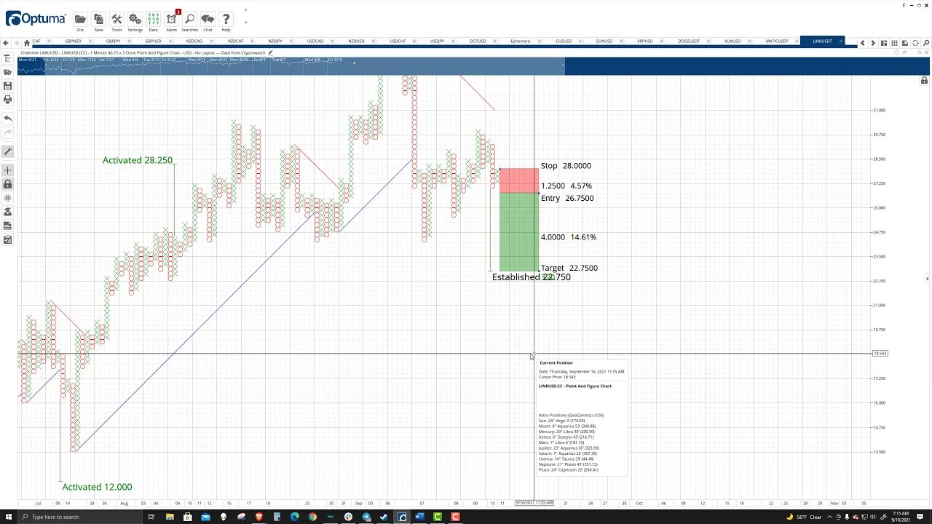Click the Stop 28.0000 label
The width and height of the screenshot is (932, 524).
pos(566,166)
